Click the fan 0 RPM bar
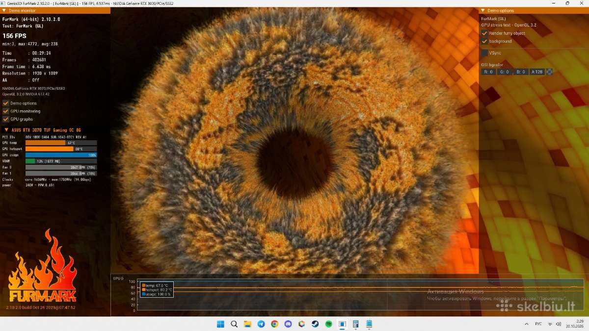Image resolution: width=589 pixels, height=331 pixels. [x=61, y=167]
